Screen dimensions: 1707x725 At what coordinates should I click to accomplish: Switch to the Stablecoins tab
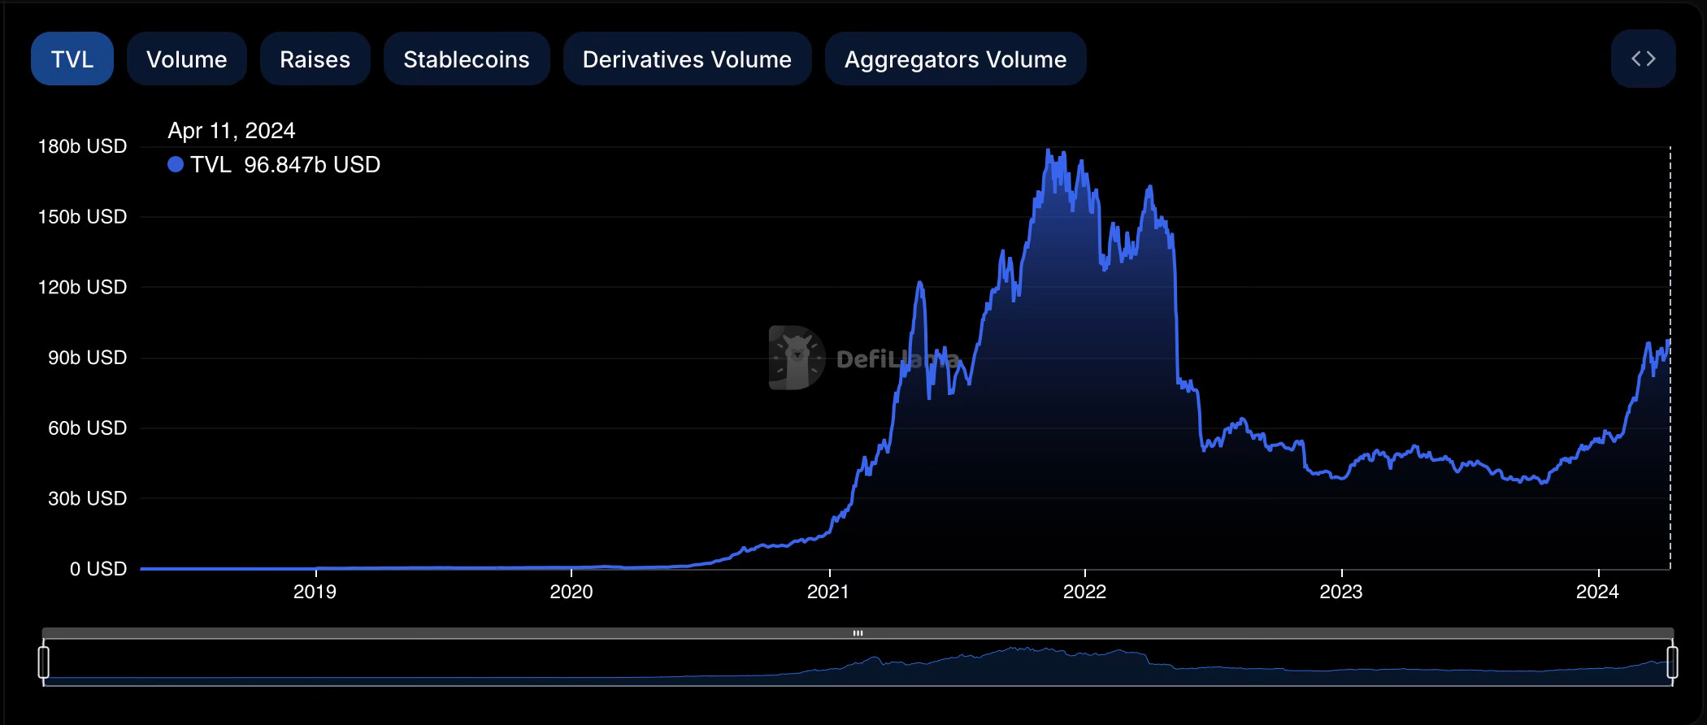467,59
